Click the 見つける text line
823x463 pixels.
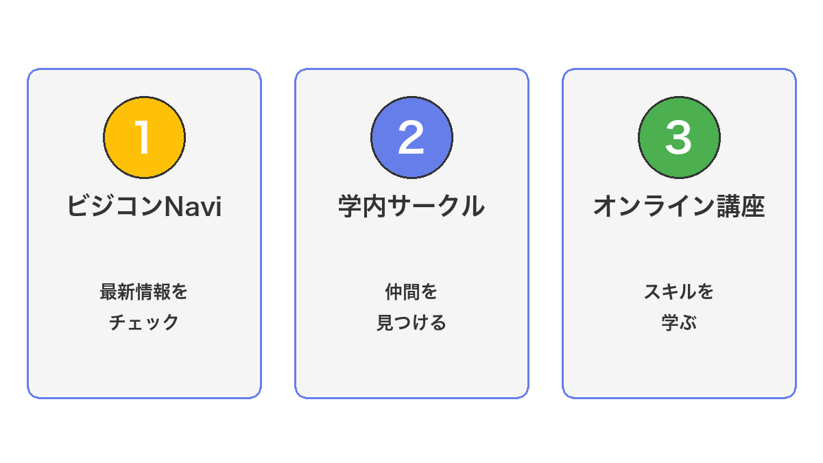pyautogui.click(x=411, y=322)
